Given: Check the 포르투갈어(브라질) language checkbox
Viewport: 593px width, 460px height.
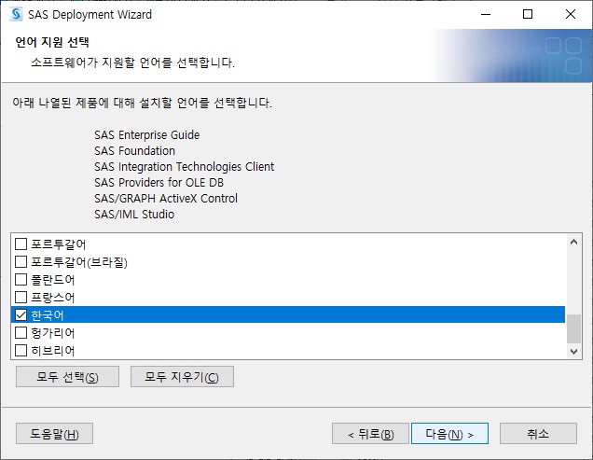Looking at the screenshot, I should [21, 261].
